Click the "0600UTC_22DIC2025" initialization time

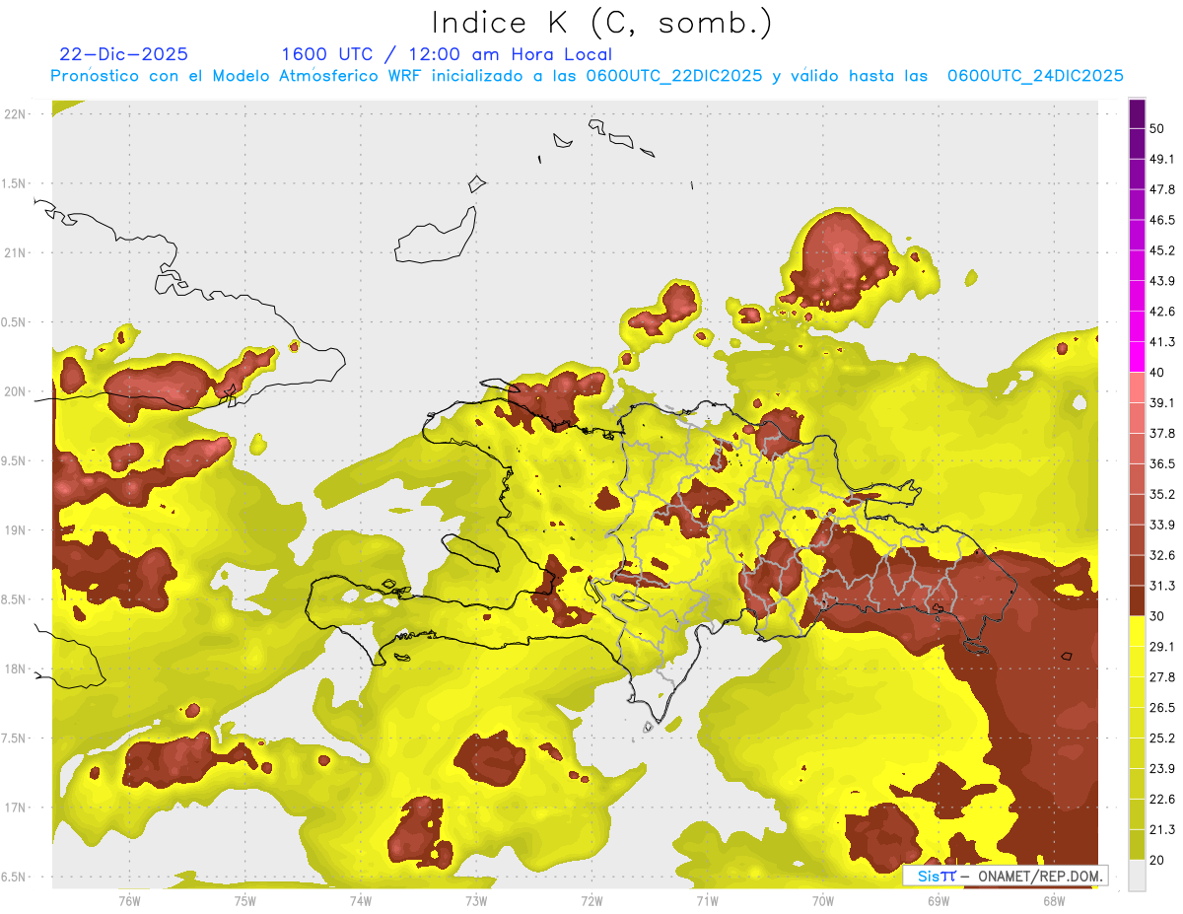click(x=673, y=76)
